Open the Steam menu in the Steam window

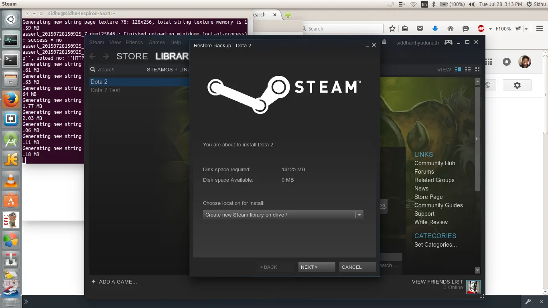[97, 43]
